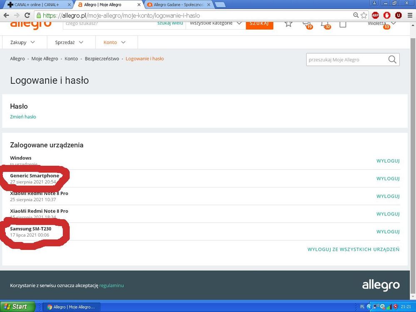416x312 pixels.
Task: Open the messages icon with 19 badge
Action: pyautogui.click(x=306, y=24)
